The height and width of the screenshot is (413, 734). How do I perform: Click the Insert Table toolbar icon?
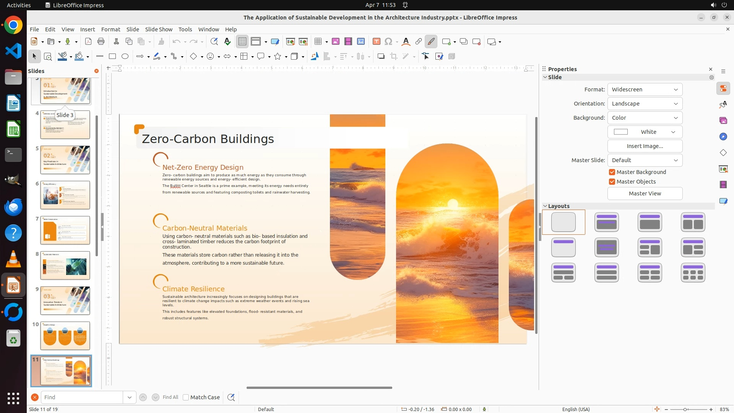pos(318,42)
